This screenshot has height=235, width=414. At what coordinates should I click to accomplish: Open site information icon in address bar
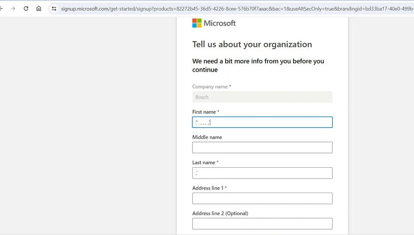[54, 9]
